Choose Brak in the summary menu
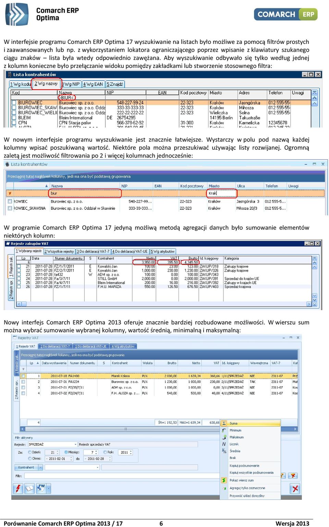The width and height of the screenshot is (329, 527). 233,458
